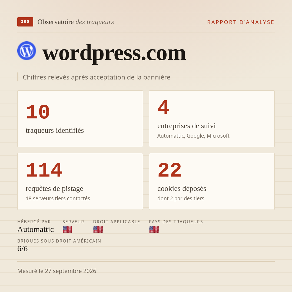Image resolution: width=292 pixels, height=292 pixels.
Task: Click the Droit applicable label
Action: [117, 222]
